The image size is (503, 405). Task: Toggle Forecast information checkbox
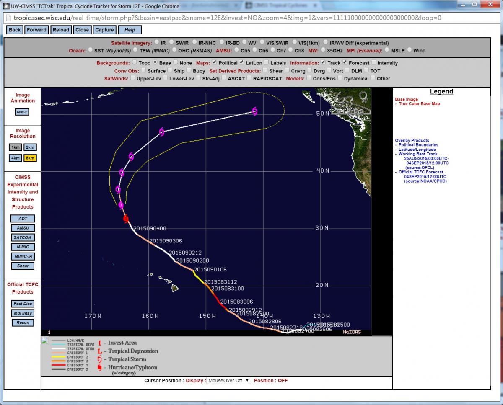345,62
